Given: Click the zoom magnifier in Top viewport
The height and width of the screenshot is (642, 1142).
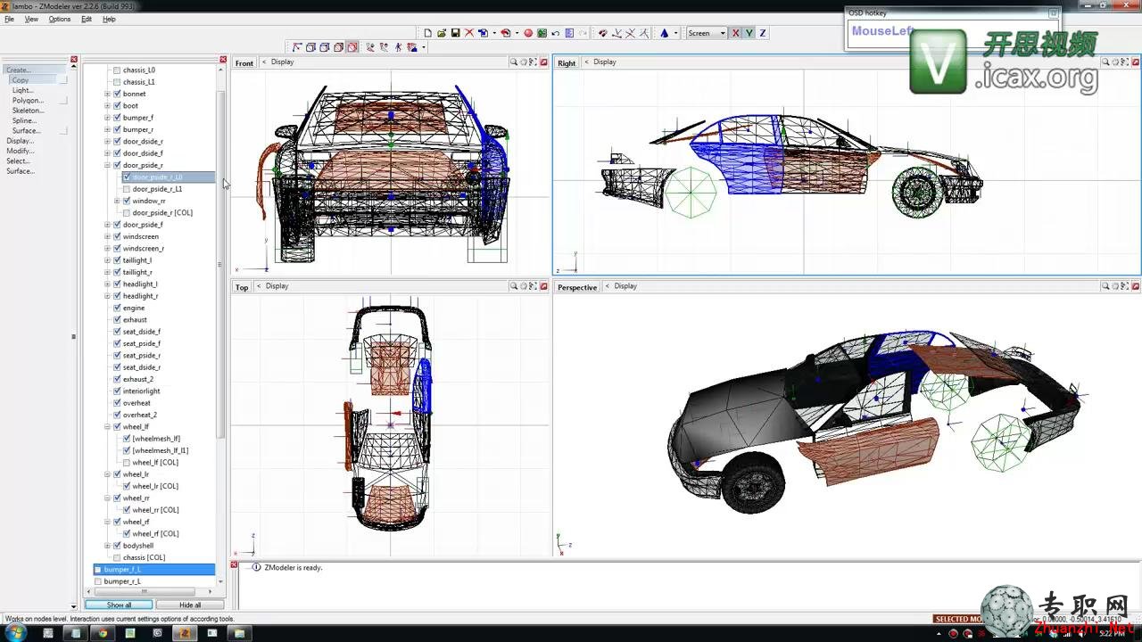Looking at the screenshot, I should click(514, 286).
